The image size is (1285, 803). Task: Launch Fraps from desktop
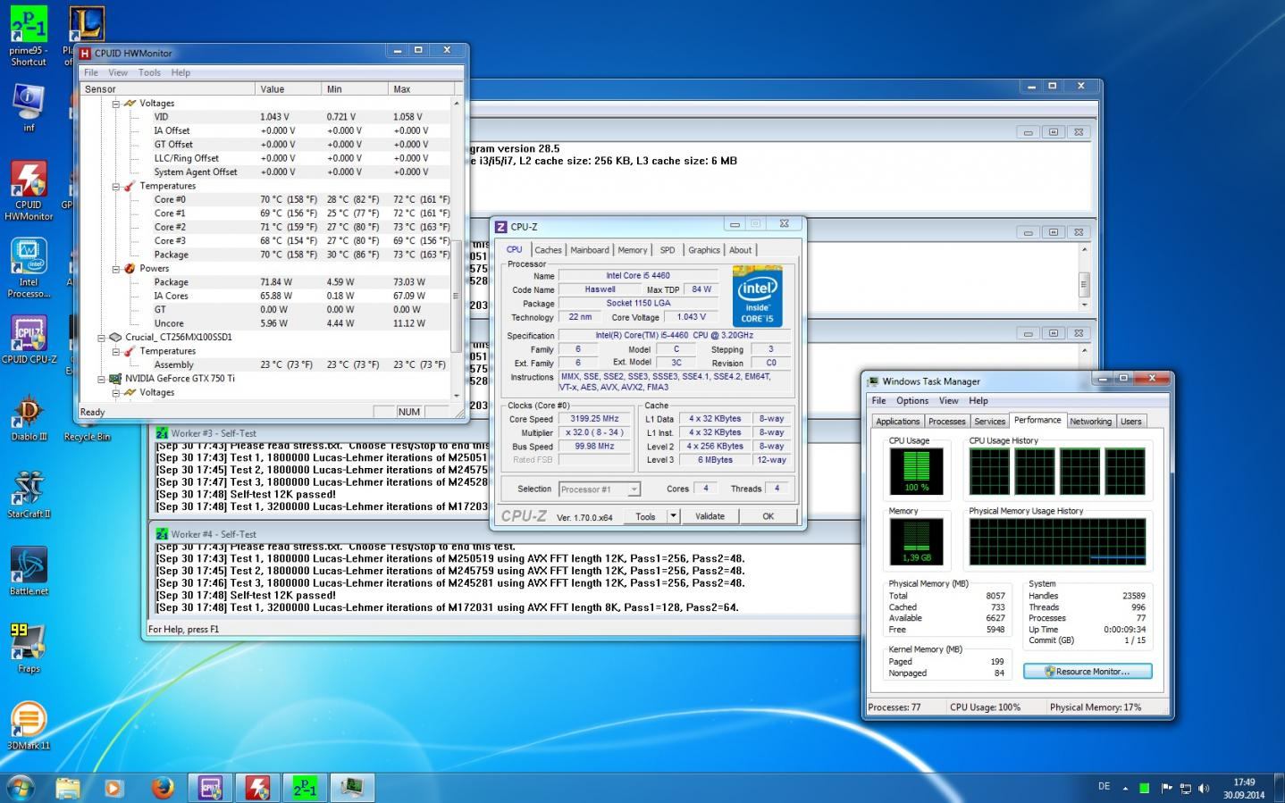click(x=29, y=648)
